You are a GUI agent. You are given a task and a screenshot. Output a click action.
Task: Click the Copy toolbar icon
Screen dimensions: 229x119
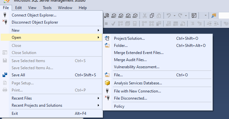[152, 16]
